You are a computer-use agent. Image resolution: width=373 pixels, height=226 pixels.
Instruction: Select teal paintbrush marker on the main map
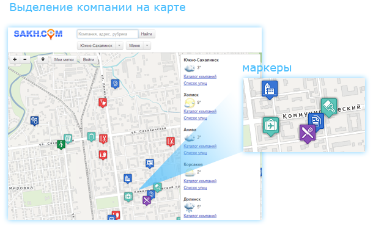pyautogui.click(x=158, y=188)
